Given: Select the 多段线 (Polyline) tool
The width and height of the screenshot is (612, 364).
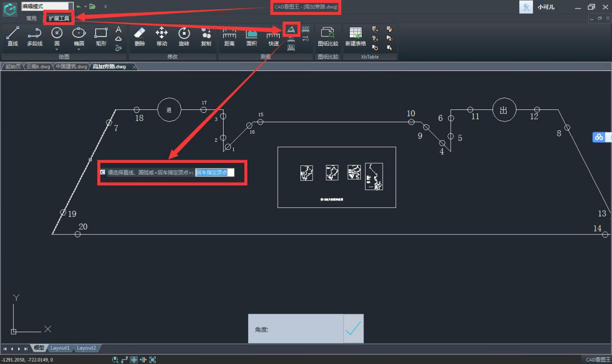Looking at the screenshot, I should (34, 37).
